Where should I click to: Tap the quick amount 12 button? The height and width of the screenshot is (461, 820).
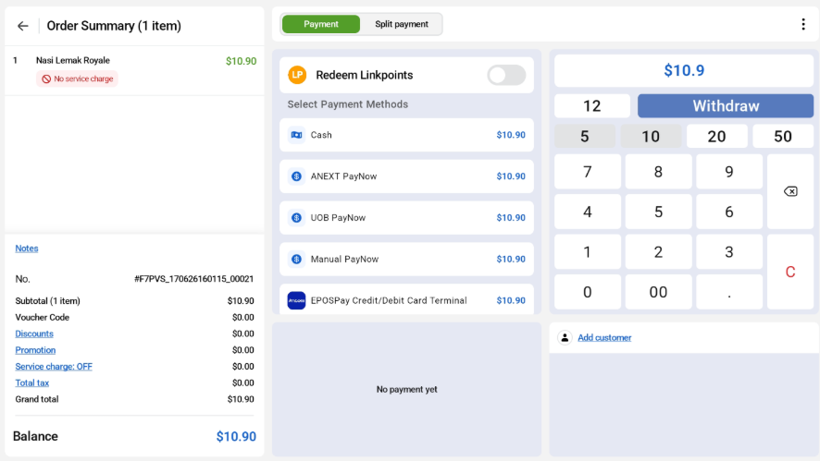click(x=592, y=106)
